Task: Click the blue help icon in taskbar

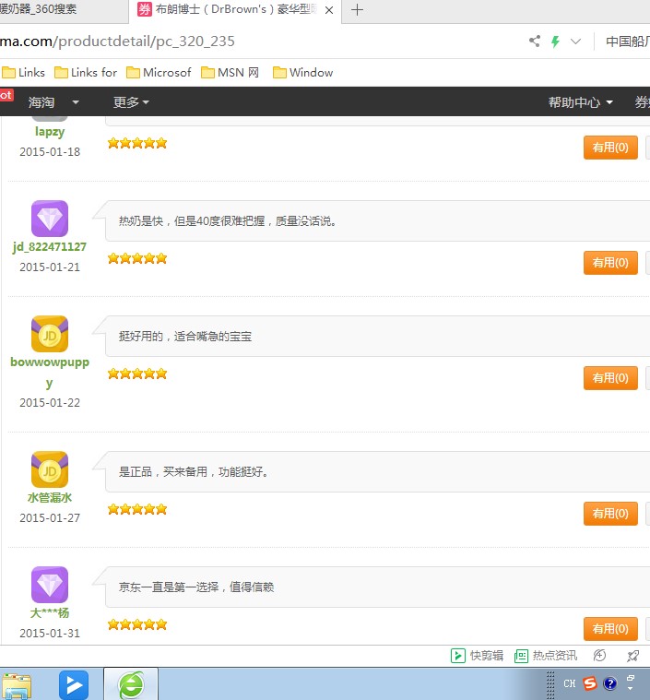Action: 609,683
